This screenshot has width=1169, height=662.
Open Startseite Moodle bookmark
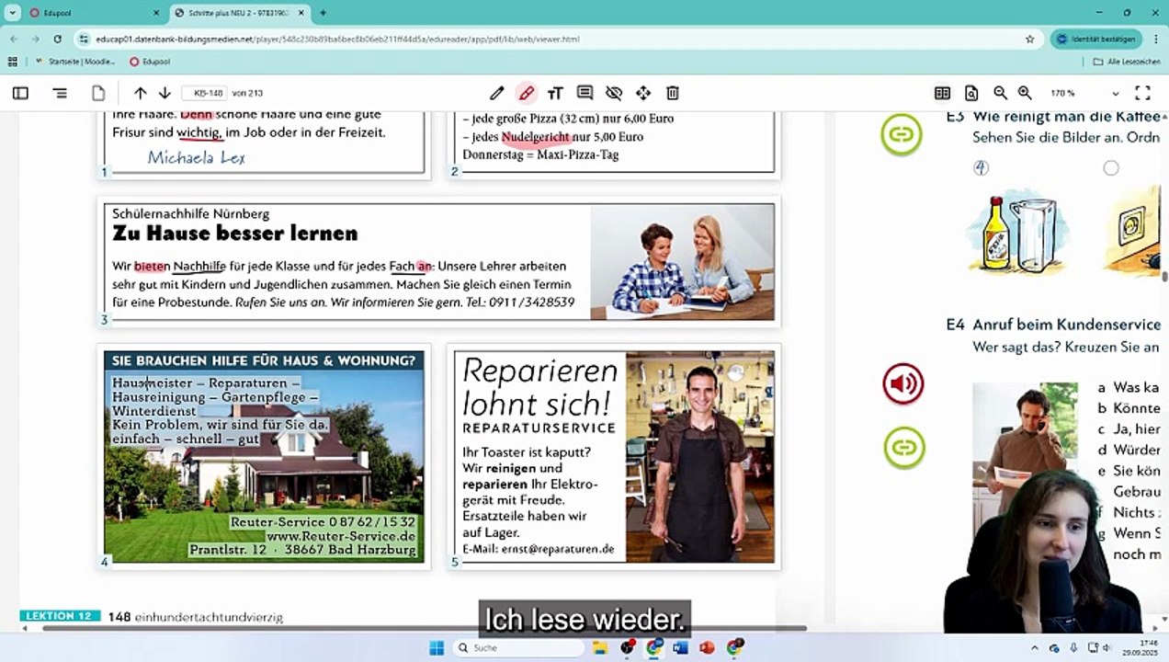click(x=75, y=62)
